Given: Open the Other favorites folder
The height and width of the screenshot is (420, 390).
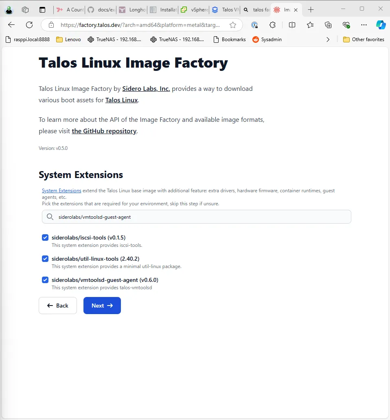Looking at the screenshot, I should [364, 40].
